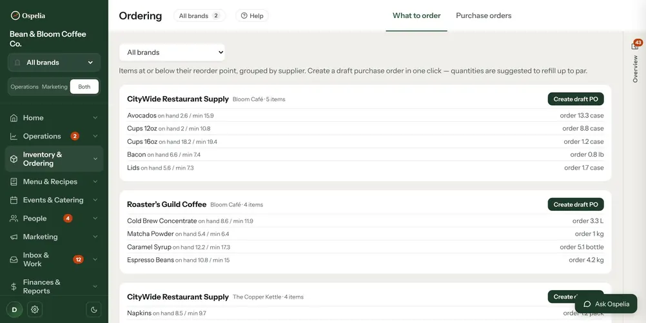Image resolution: width=646 pixels, height=323 pixels.
Task: Open the Marketing menu item
Action: (x=54, y=237)
